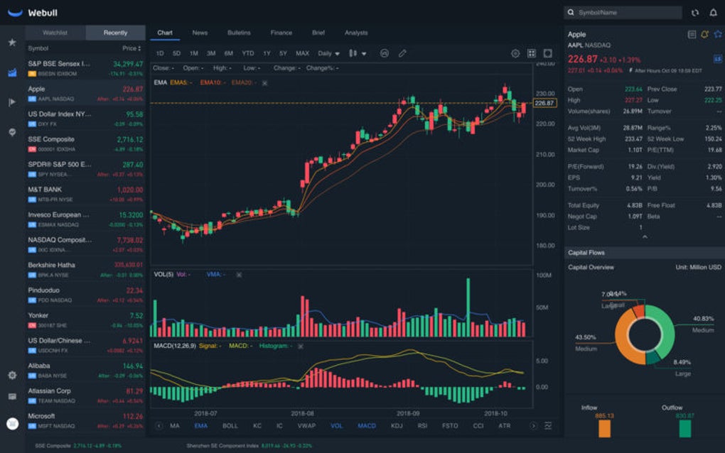Viewport: 725px width, 453px height.
Task: Close the MACD indicator panel
Action: pos(301,346)
